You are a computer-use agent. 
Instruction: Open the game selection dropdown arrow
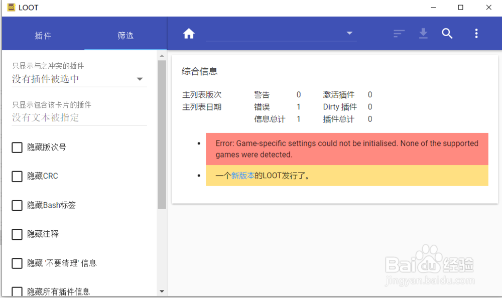[349, 33]
